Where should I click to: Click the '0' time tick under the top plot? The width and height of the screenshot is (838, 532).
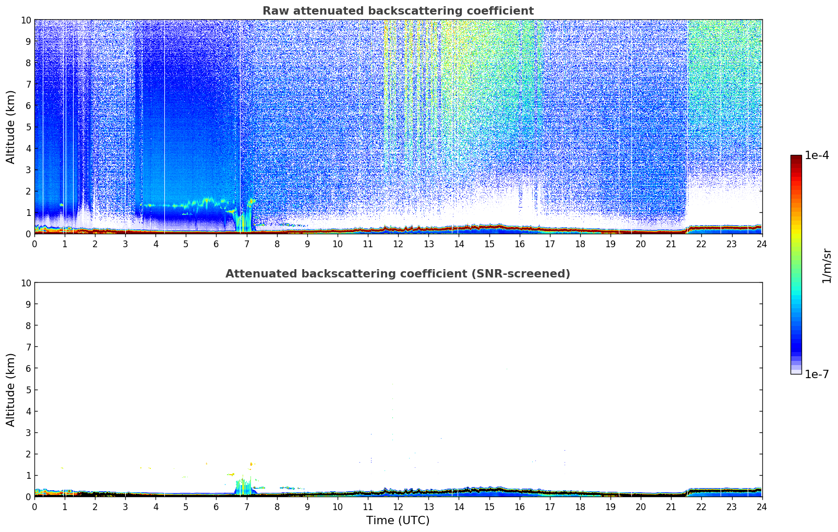tap(35, 244)
